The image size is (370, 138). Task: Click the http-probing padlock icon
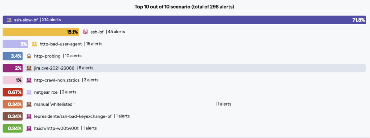point(29,56)
